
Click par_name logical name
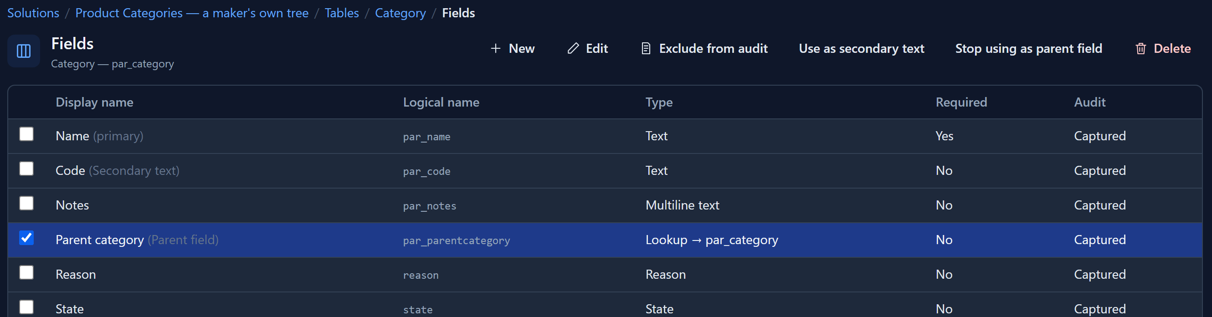pyautogui.click(x=427, y=137)
